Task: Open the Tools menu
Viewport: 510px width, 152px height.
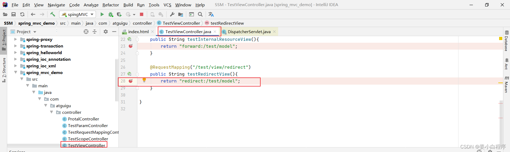Action: point(154,5)
